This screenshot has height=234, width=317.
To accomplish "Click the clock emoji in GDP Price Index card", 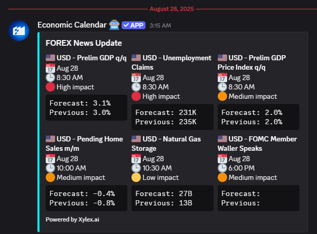I will pyautogui.click(x=222, y=87).
